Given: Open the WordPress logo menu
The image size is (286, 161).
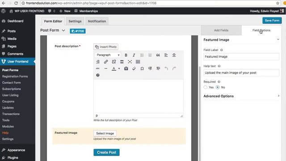Looking at the screenshot, I should click(3, 11).
